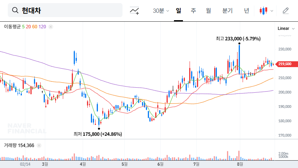Switch to the 분기 quarterly tab
Screen dimensions: 298x168
(x=227, y=10)
